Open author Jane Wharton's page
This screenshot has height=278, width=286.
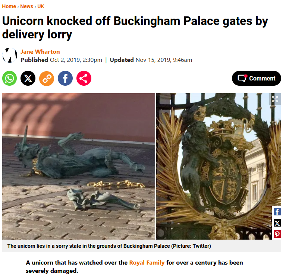pos(40,52)
